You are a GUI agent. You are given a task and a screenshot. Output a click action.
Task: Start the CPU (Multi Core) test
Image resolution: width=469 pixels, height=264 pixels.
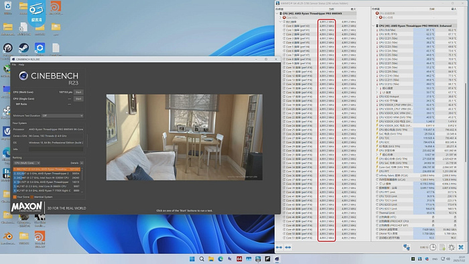(78, 92)
